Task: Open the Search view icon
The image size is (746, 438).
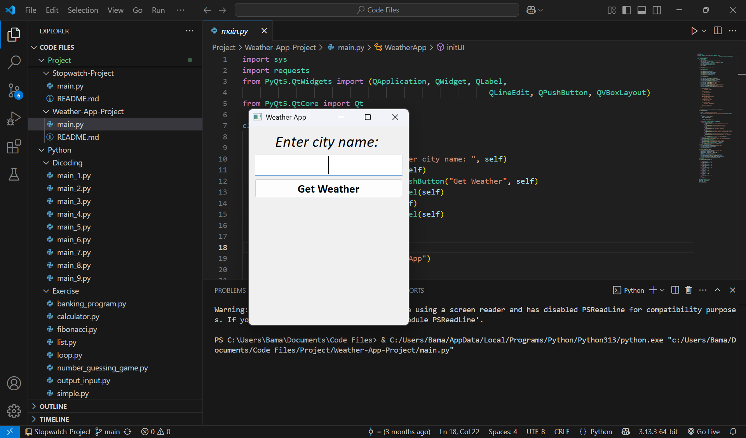Action: coord(14,62)
